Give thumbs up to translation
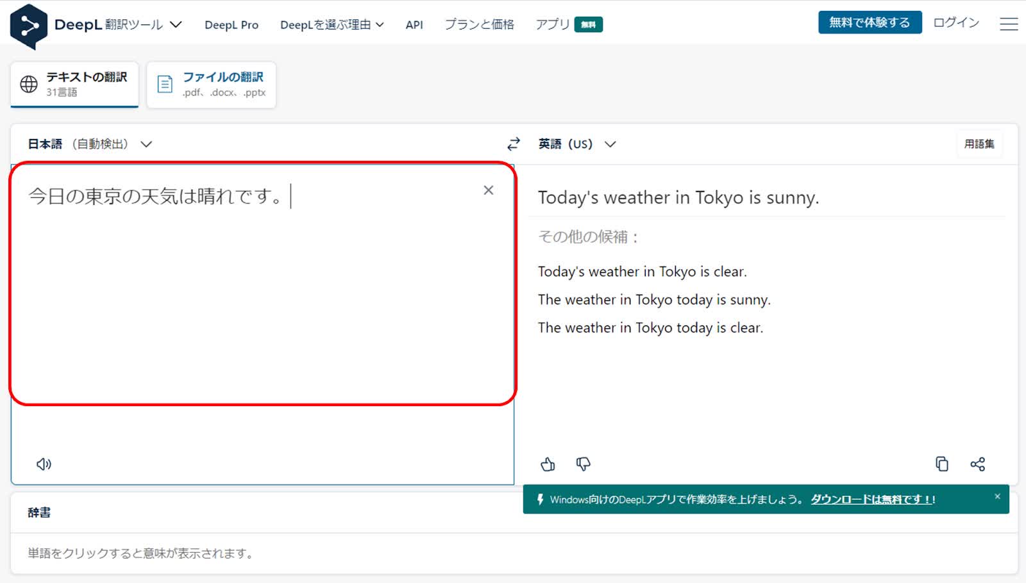Screen dimensions: 1026x583 click(x=548, y=464)
